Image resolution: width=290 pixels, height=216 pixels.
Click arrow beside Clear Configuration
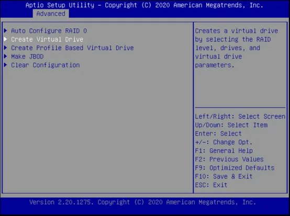(6, 65)
